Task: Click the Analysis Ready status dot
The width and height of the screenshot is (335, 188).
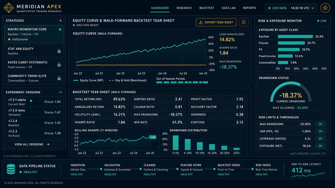Action: click(x=74, y=25)
